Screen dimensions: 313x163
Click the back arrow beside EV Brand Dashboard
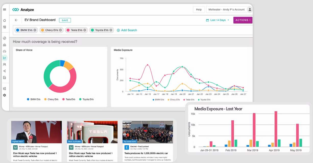(x=16, y=20)
